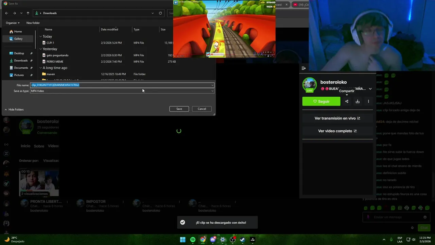Select the PERRO MEME file
435x245 pixels.
55,62
